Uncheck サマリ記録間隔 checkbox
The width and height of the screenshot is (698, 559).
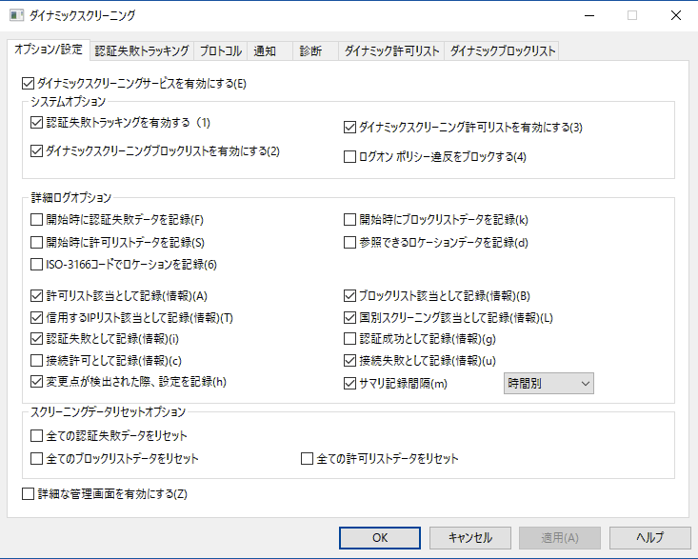[349, 384]
